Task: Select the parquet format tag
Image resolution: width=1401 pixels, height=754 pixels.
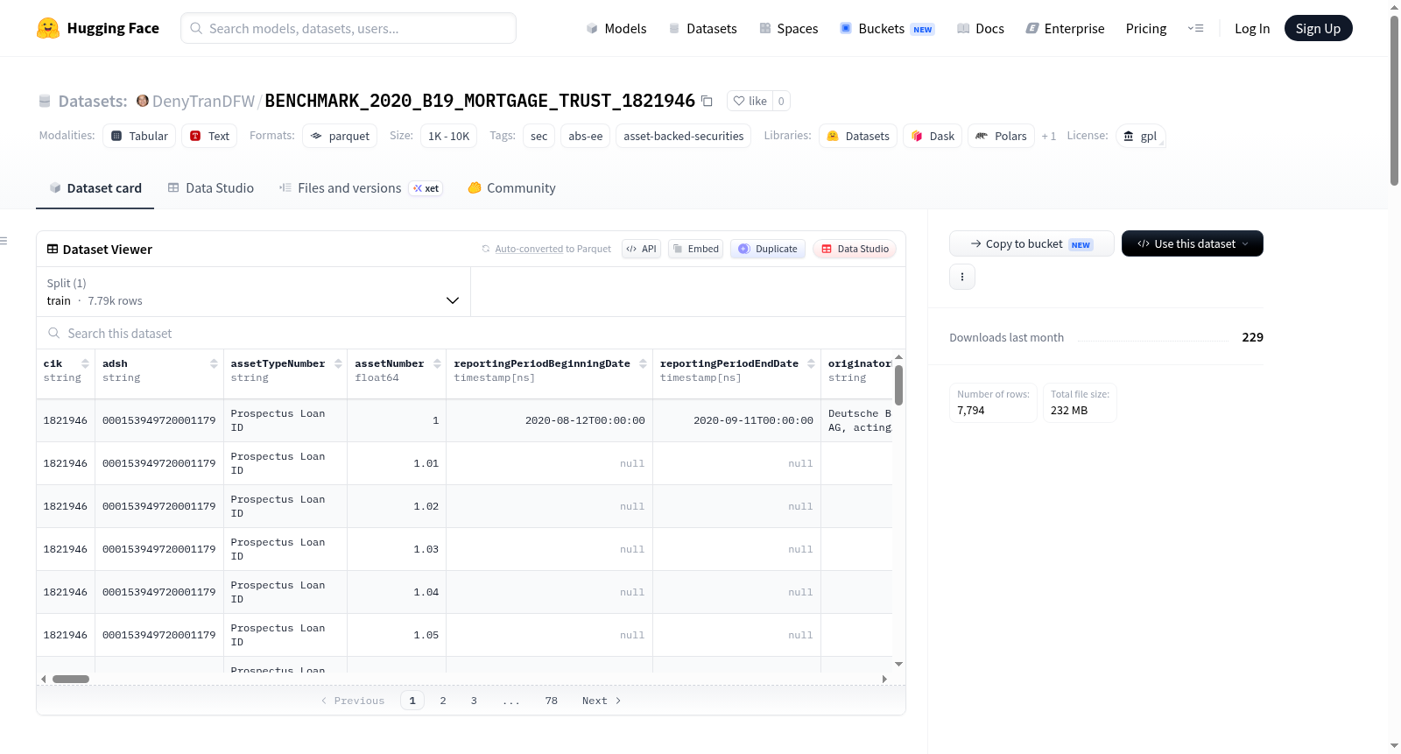Action: pos(340,136)
